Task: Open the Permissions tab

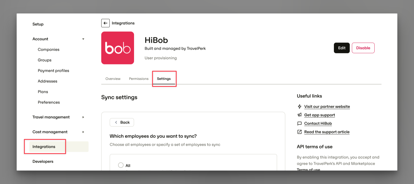Action: tap(139, 79)
